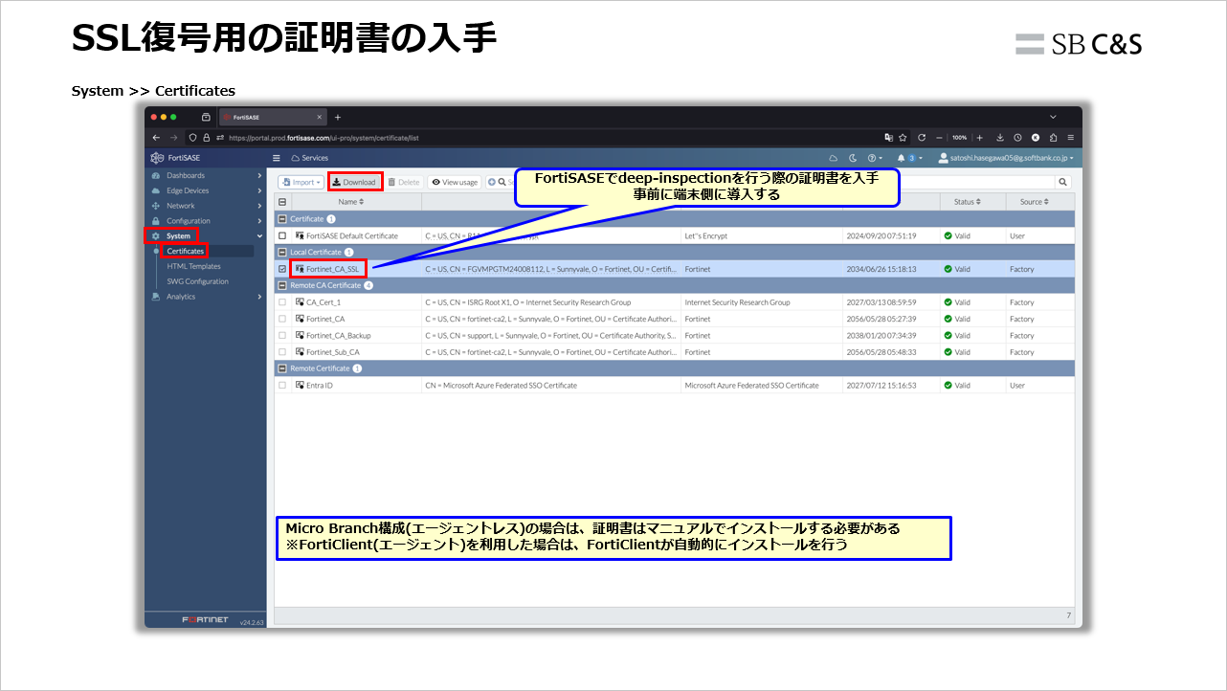Click the System gear icon
The height and width of the screenshot is (691, 1227).
(x=156, y=235)
